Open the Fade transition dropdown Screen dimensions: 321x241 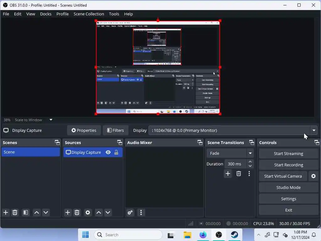coord(230,153)
